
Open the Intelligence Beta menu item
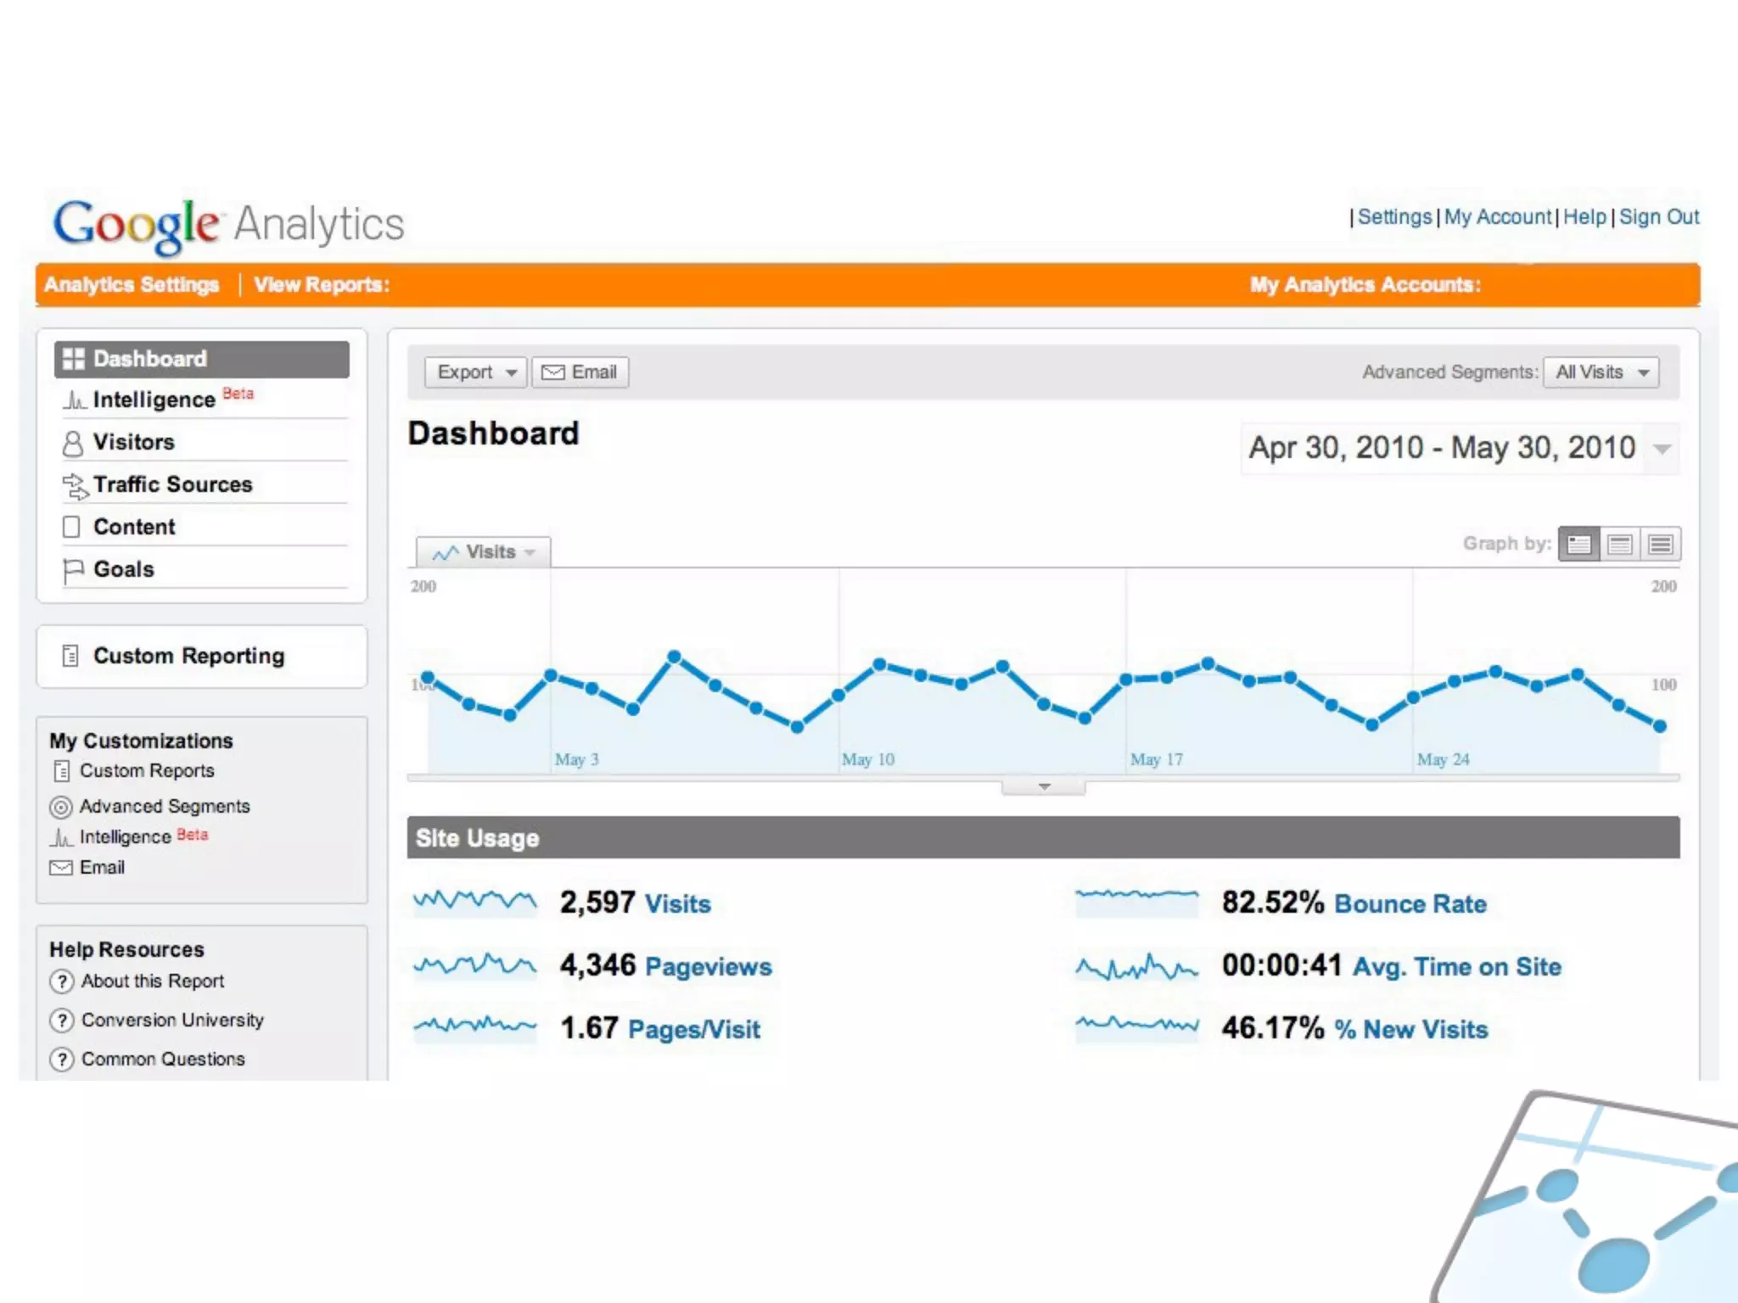tap(154, 400)
